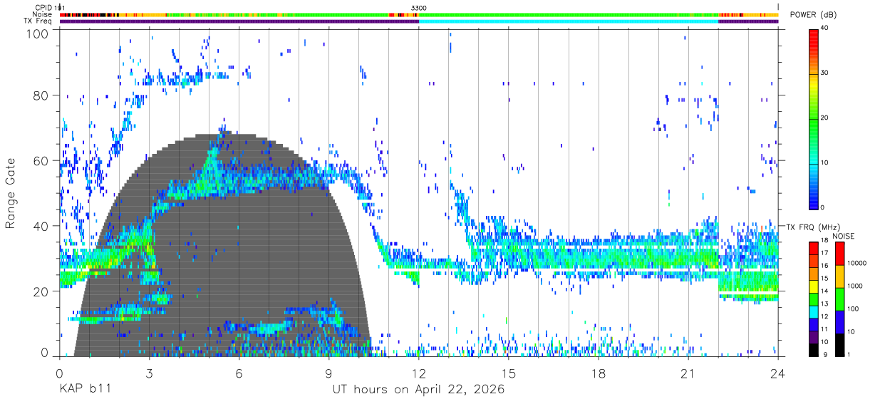Click the yellow segment of the TX FRQ color bar
Viewport: 875px width, 404px height.
tap(813, 286)
